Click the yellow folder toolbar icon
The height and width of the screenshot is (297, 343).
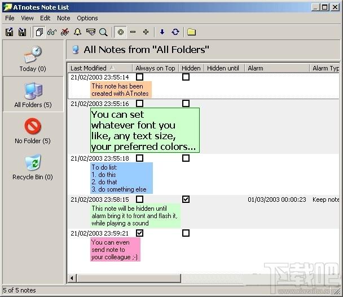[191, 32]
